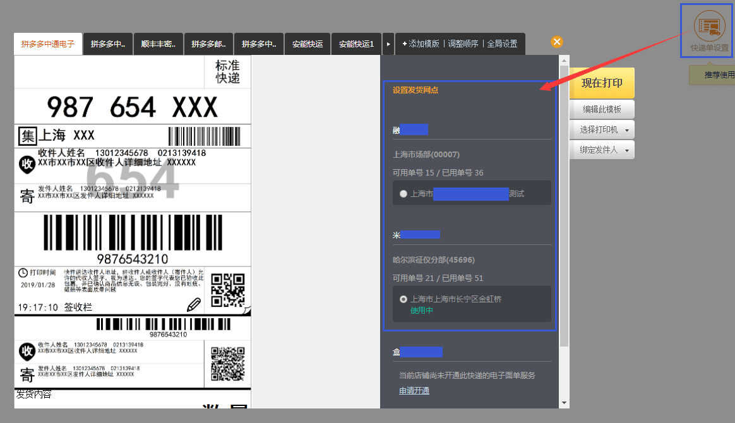Click the 987 654 XXX routing code

132,107
